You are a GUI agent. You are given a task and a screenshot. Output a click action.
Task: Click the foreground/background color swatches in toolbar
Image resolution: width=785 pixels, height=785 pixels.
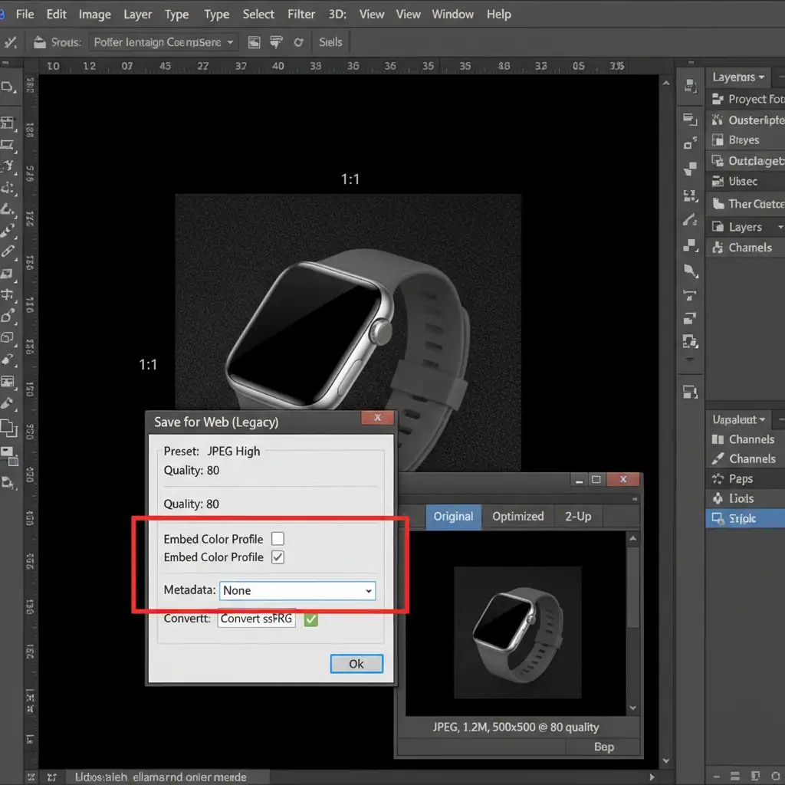point(8,429)
